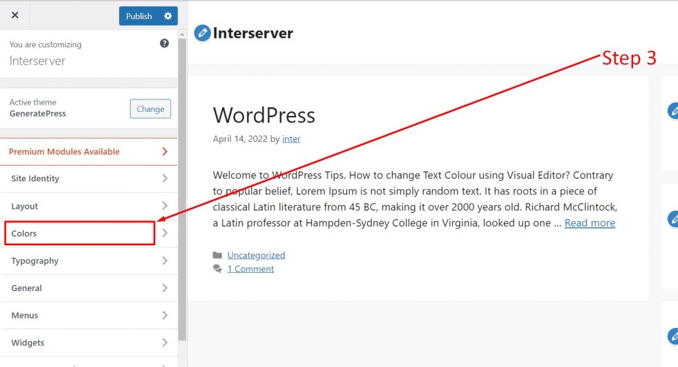Click the Publish button

[139, 16]
